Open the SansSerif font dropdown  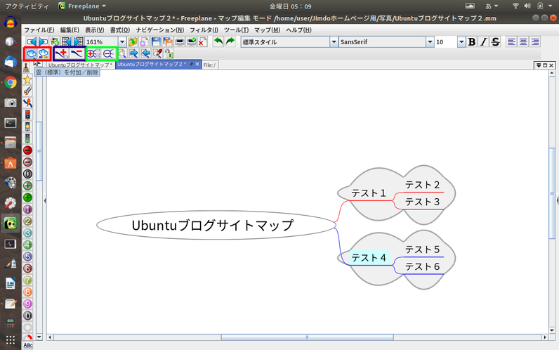pyautogui.click(x=430, y=41)
